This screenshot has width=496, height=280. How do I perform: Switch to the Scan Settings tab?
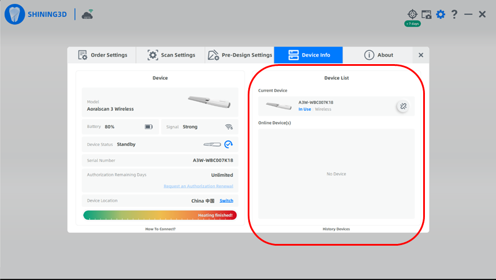[171, 55]
